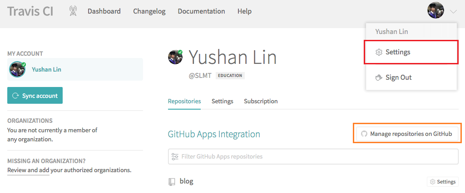The height and width of the screenshot is (193, 465).
Task: Click the broadcast tower icon
Action: click(x=73, y=11)
